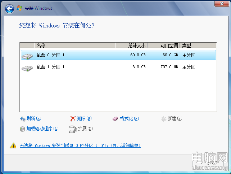Click the pink eraser format icon

click(x=115, y=119)
